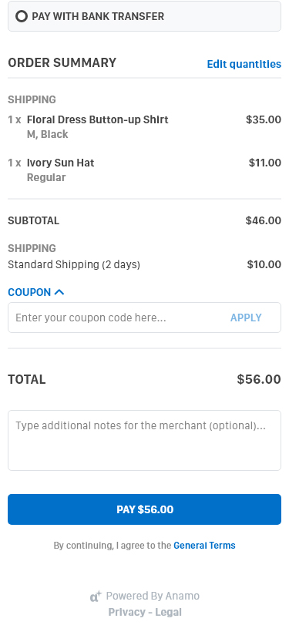
Task: Click the $56.00 total amount
Action: [x=259, y=379]
